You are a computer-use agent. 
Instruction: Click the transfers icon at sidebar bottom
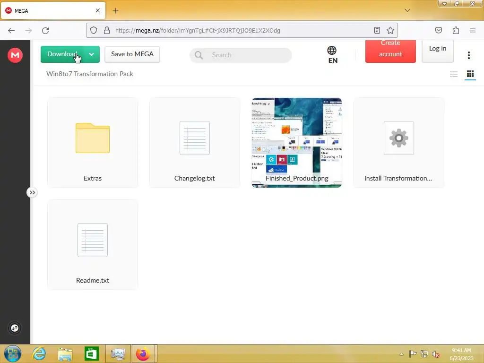coord(15,328)
